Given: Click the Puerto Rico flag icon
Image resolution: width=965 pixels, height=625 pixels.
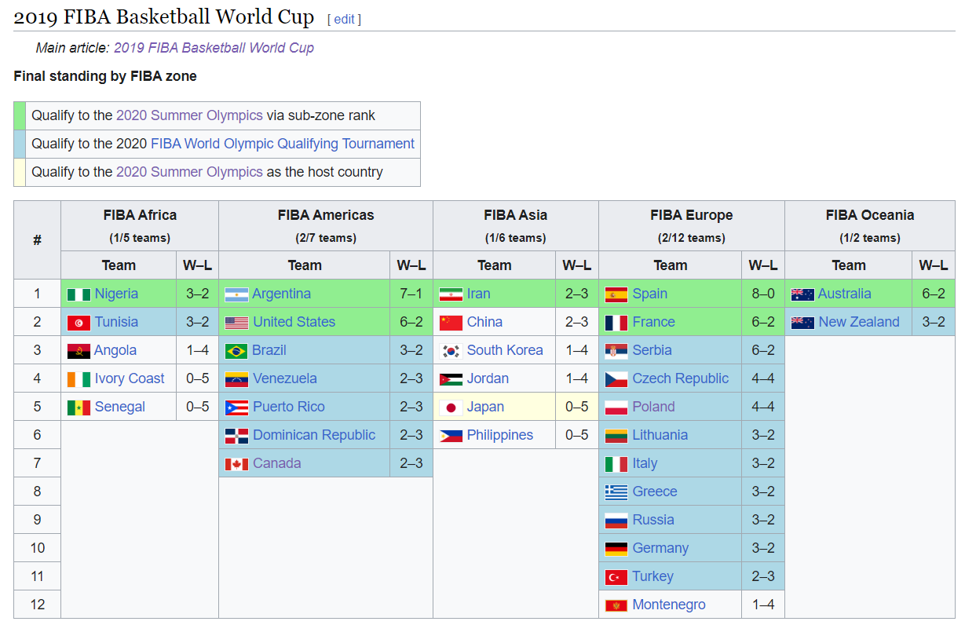Looking at the screenshot, I should [236, 408].
